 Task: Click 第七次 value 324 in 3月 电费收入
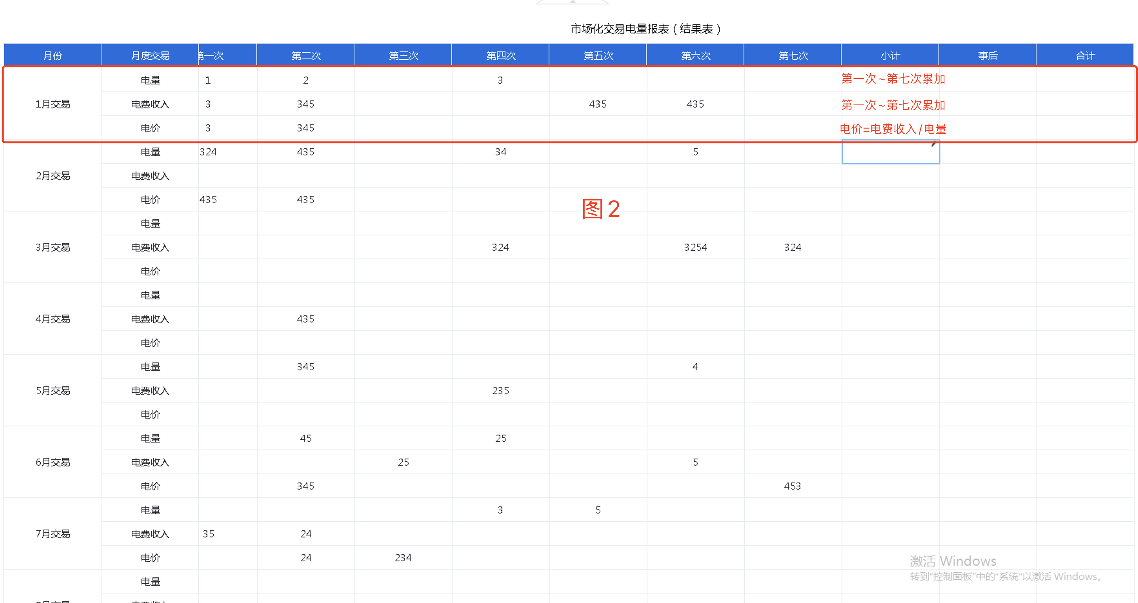point(793,247)
